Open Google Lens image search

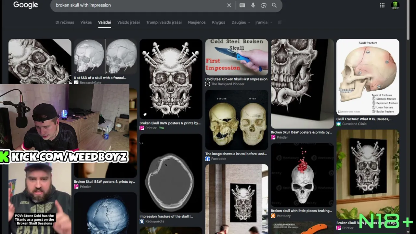(264, 5)
